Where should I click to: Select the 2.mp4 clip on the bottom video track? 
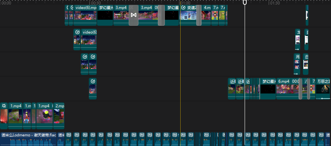click(x=59, y=116)
